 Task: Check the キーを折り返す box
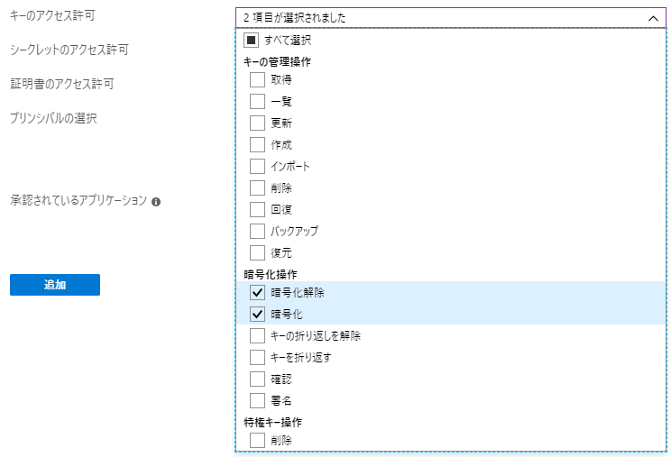click(x=258, y=357)
